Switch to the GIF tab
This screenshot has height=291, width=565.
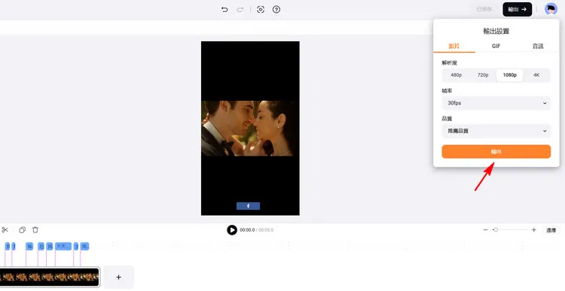click(496, 46)
